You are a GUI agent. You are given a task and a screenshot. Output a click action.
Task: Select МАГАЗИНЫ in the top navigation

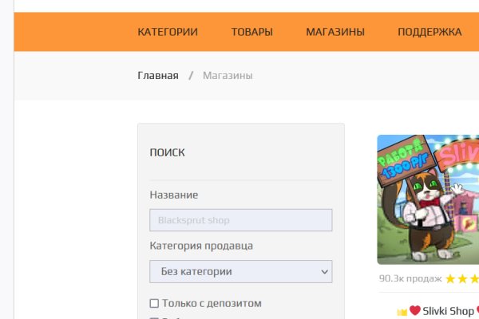[335, 32]
